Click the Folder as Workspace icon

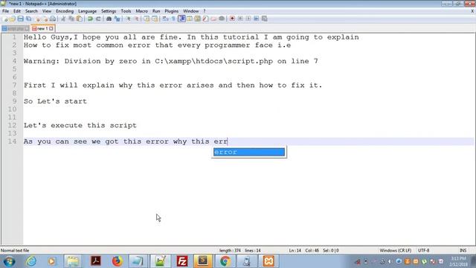tap(213, 19)
